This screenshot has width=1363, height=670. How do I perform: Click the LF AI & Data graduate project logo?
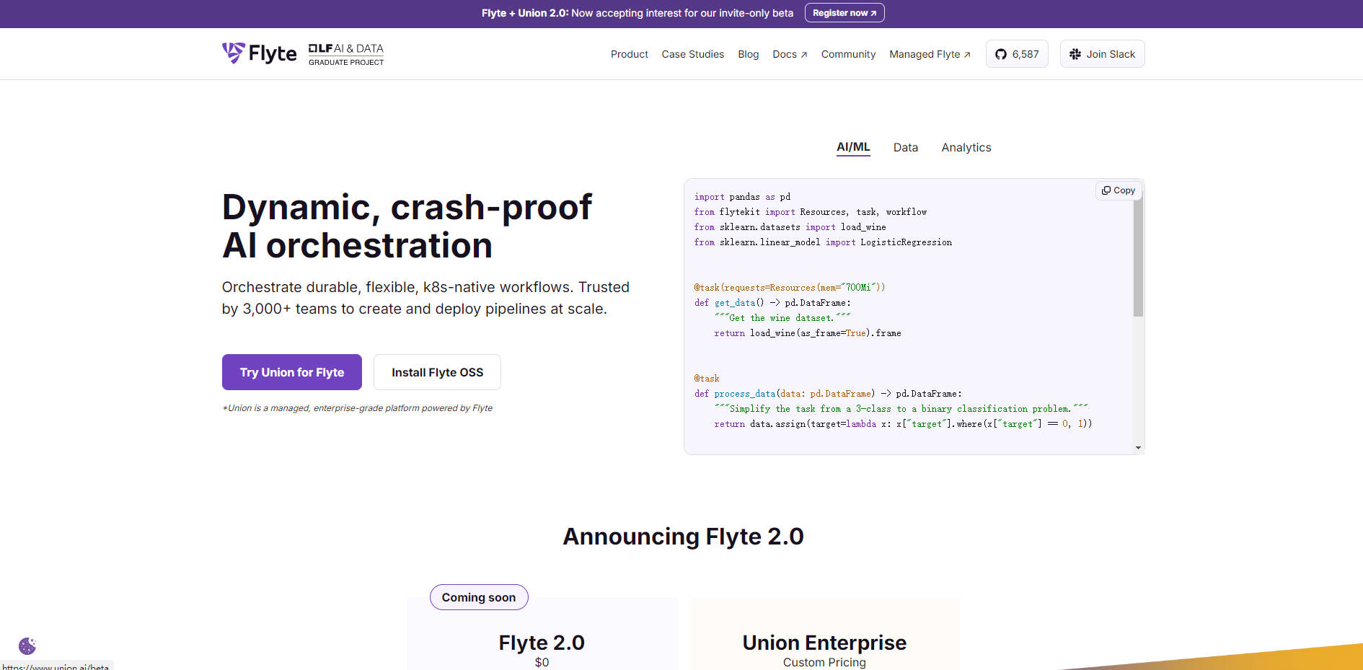(346, 54)
